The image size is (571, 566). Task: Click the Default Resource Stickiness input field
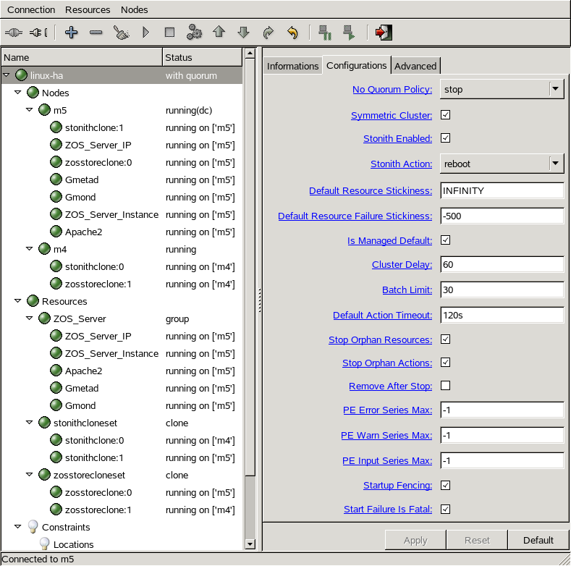click(x=502, y=190)
